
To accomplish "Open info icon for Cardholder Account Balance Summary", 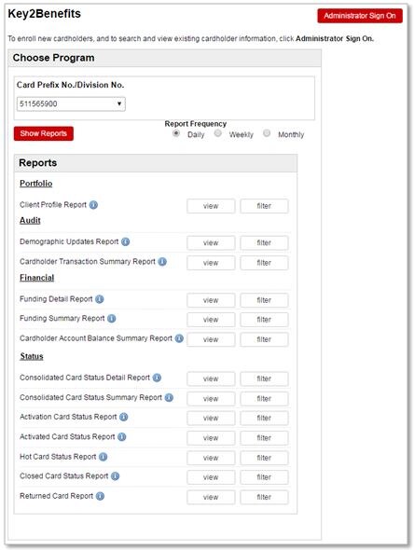I will click(x=179, y=338).
